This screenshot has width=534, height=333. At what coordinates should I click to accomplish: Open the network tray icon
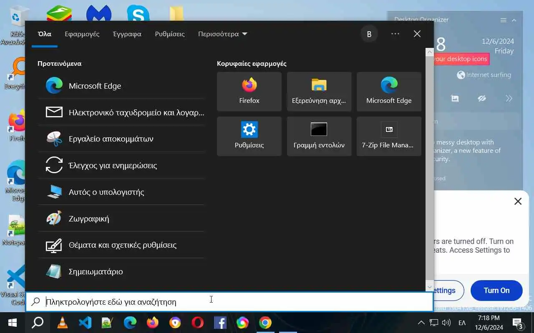[434, 323]
